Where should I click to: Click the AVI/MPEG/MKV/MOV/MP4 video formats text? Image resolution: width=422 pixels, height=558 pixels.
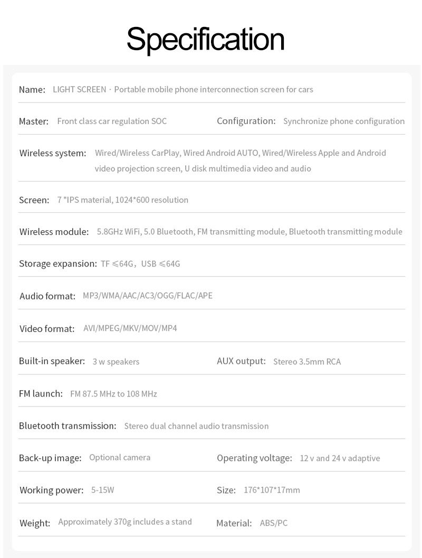coord(130,328)
